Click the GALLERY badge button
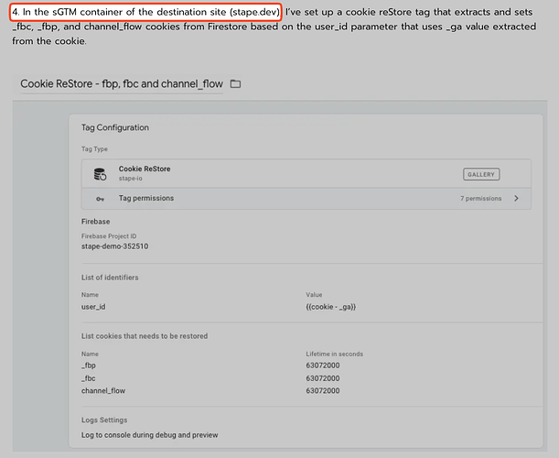Image resolution: width=559 pixels, height=458 pixels. (x=481, y=174)
